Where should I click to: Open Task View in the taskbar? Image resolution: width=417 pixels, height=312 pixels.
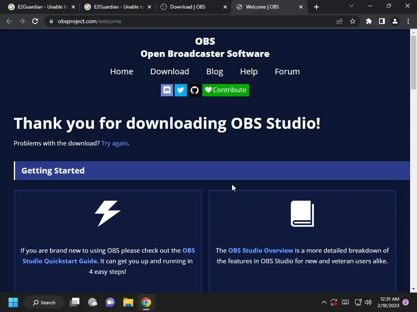coord(75,302)
